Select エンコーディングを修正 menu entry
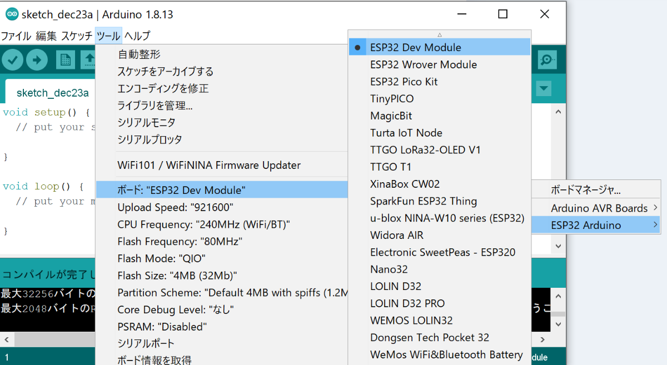This screenshot has width=667, height=365. coord(222,88)
